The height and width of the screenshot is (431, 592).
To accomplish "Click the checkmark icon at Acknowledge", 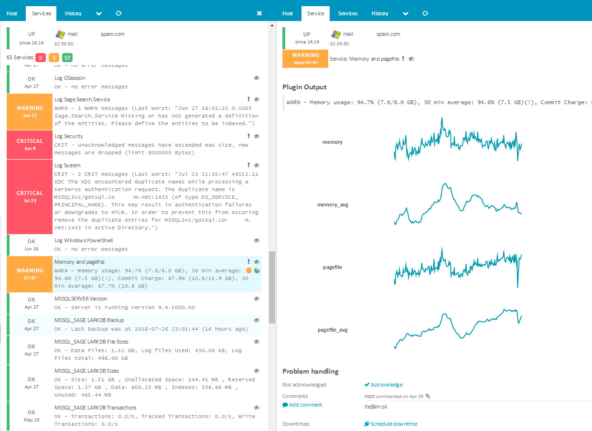I will click(x=367, y=385).
